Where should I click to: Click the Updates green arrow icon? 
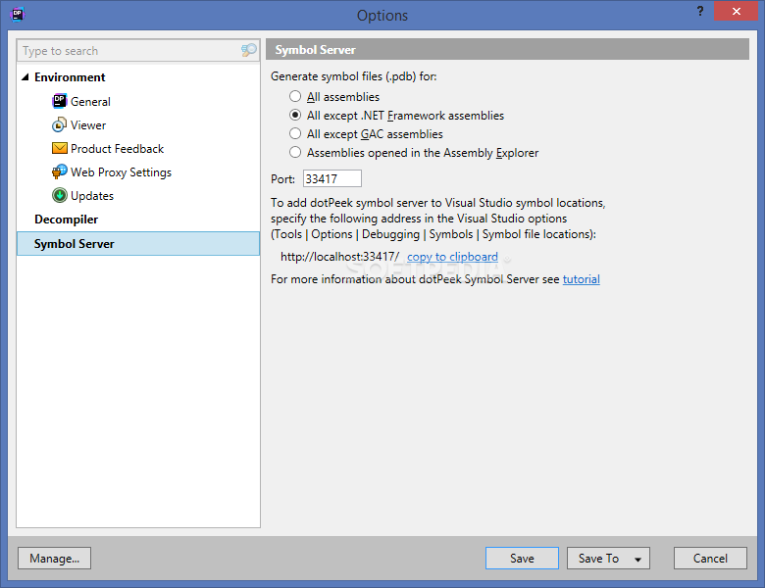pyautogui.click(x=59, y=196)
